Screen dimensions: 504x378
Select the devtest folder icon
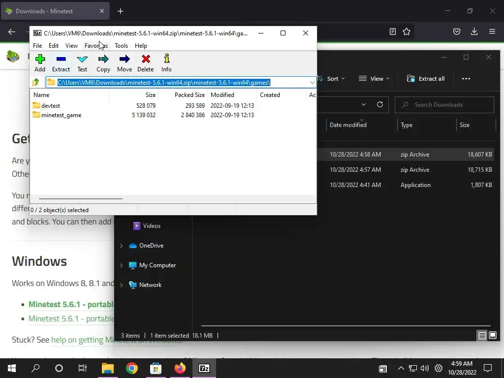point(36,105)
